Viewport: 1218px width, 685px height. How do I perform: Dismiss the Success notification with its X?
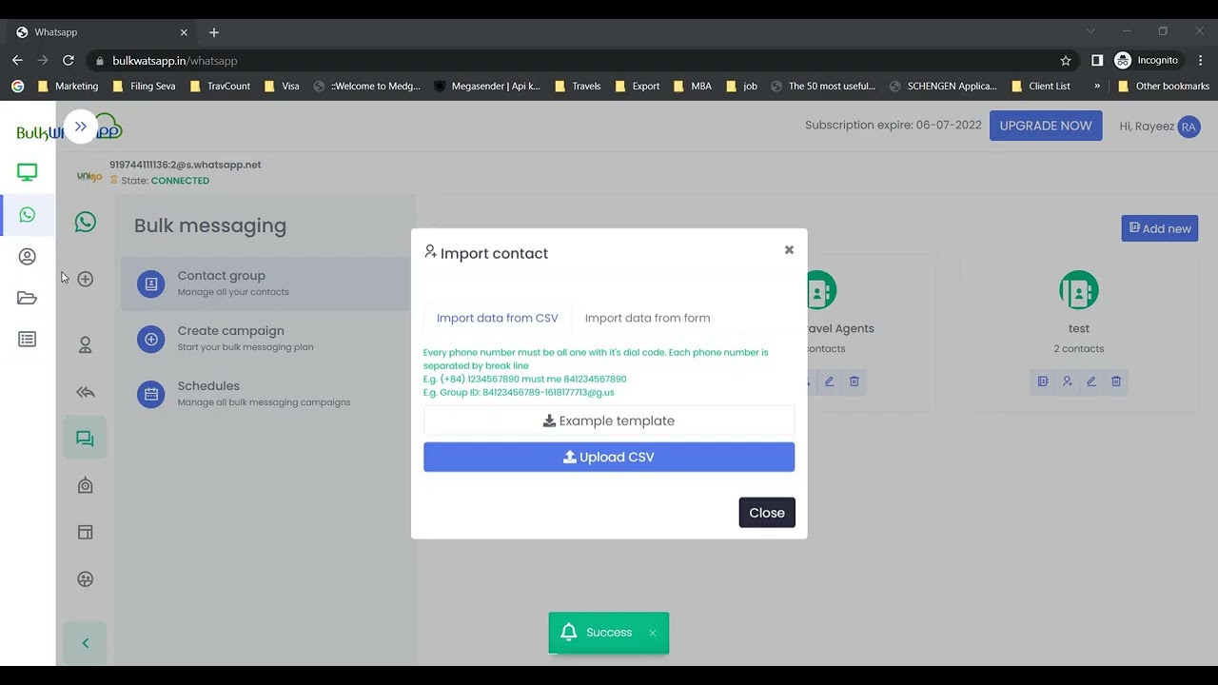coord(653,633)
